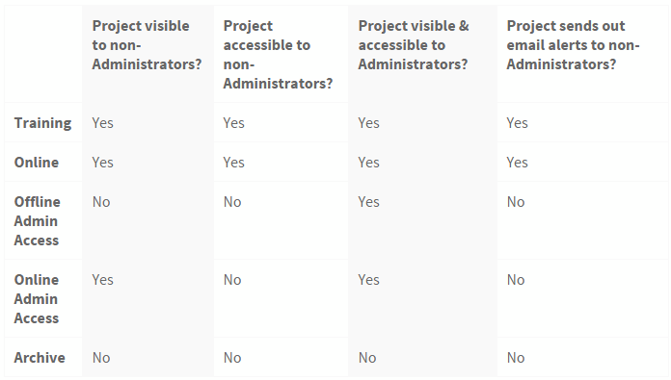Select 'Project sends out email alerts' header
The width and height of the screenshot is (671, 380).
pyautogui.click(x=573, y=45)
